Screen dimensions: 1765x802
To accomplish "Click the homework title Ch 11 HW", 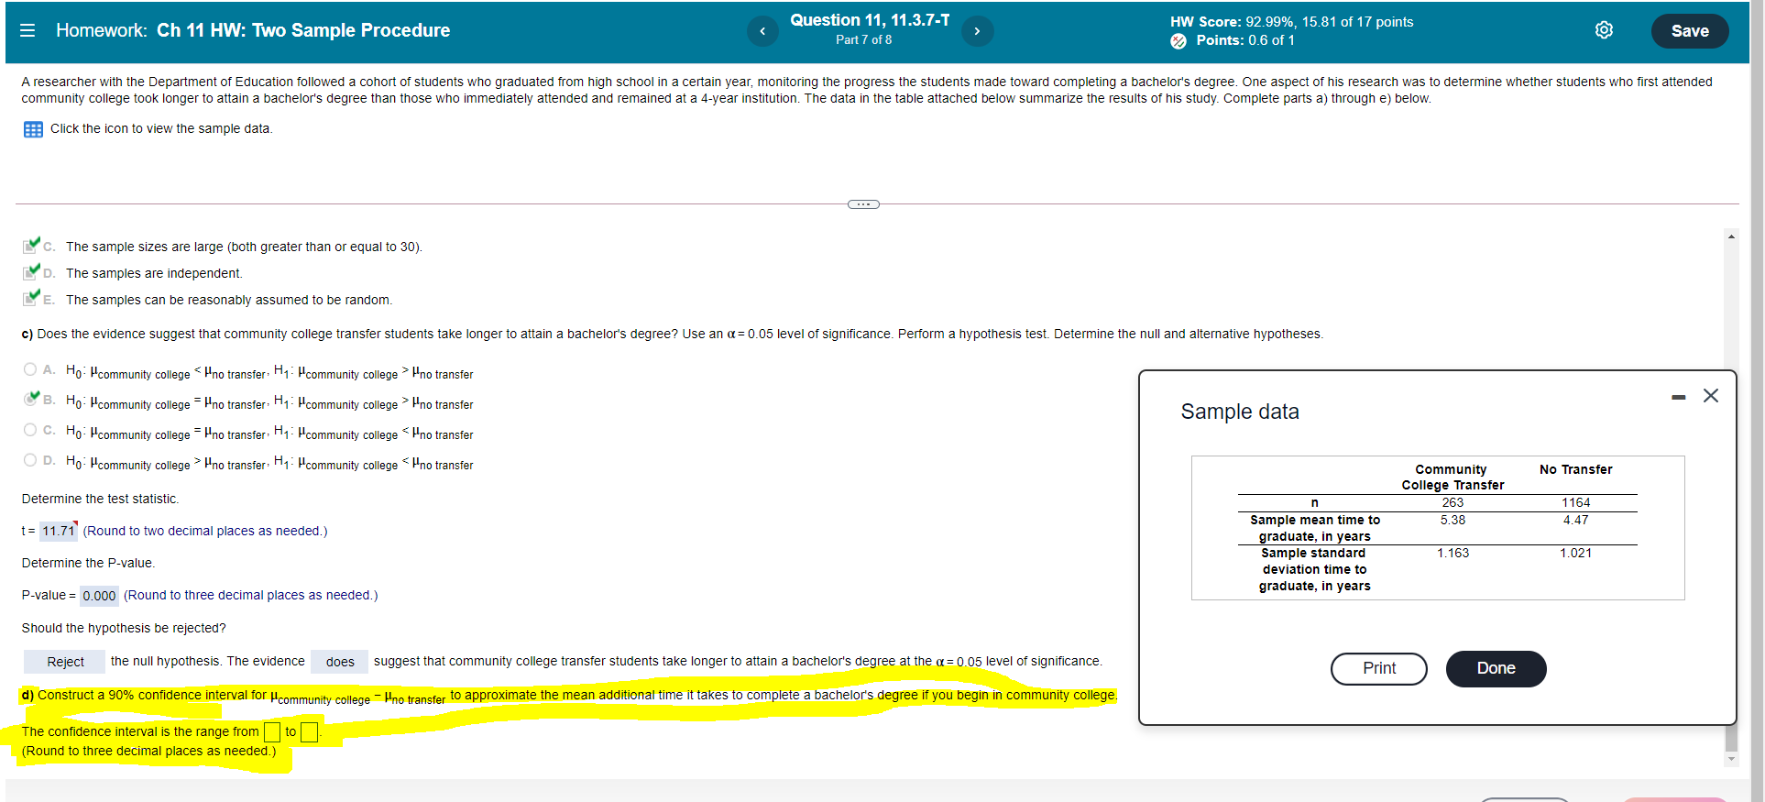I will click(x=303, y=30).
